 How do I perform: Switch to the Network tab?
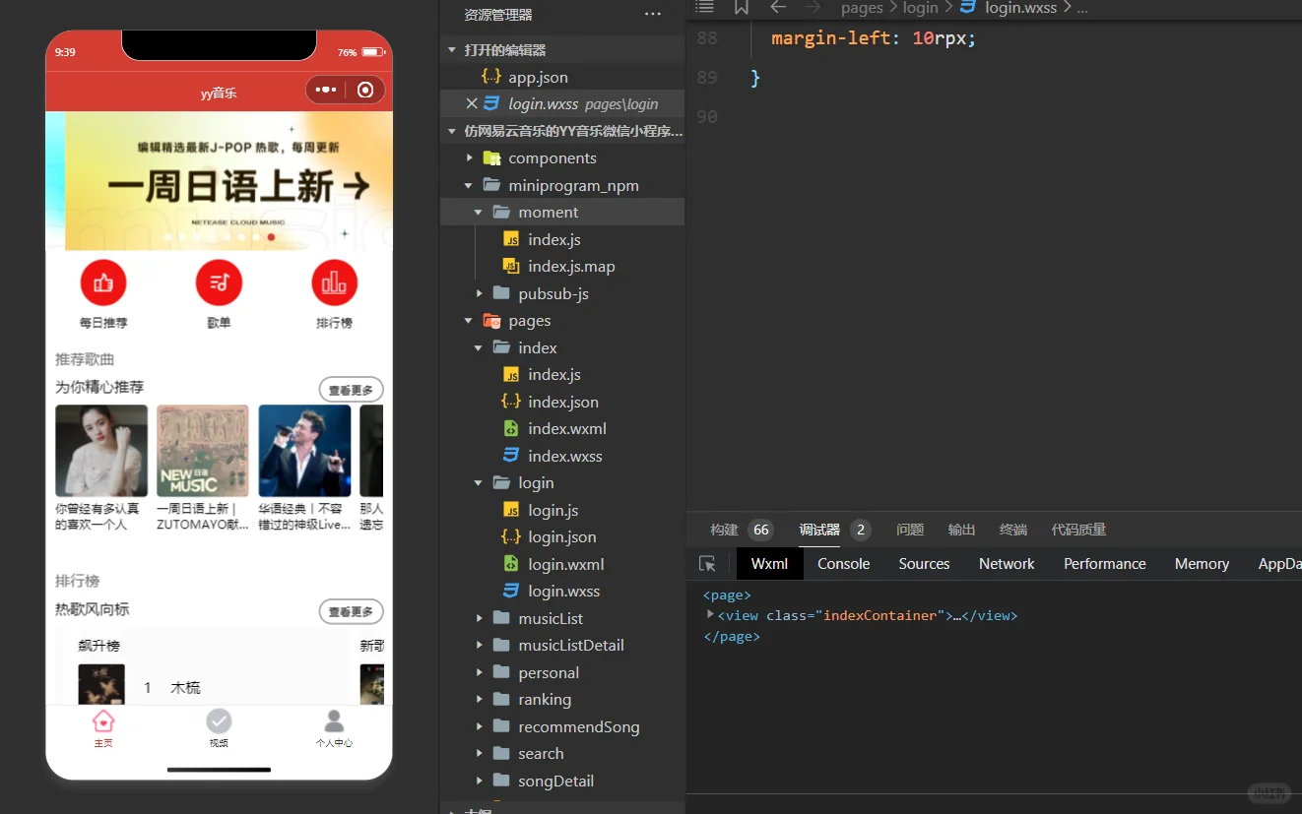tap(1006, 563)
